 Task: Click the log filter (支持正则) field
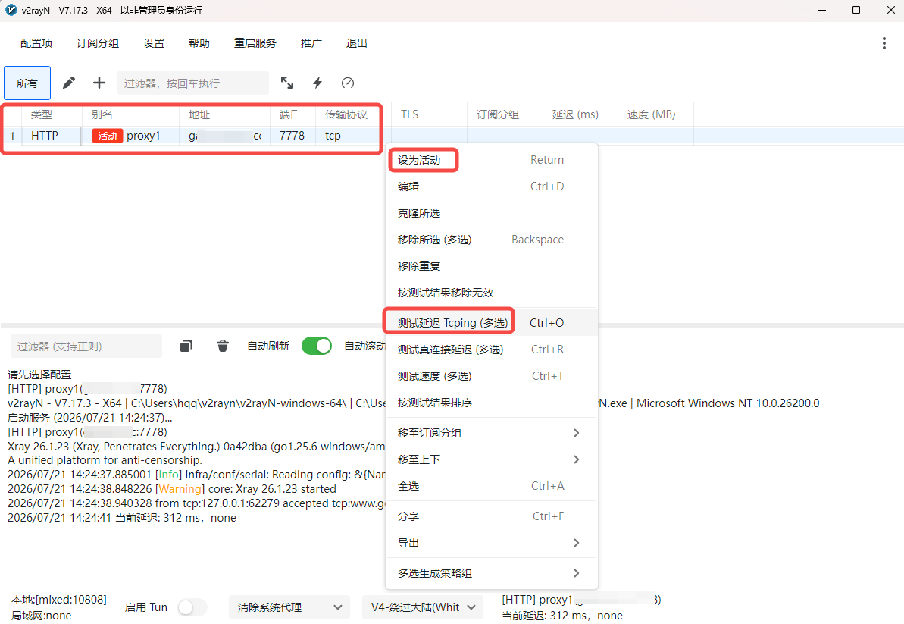point(86,346)
